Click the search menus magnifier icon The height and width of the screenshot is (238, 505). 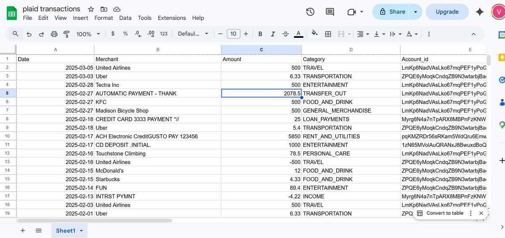[x=16, y=34]
